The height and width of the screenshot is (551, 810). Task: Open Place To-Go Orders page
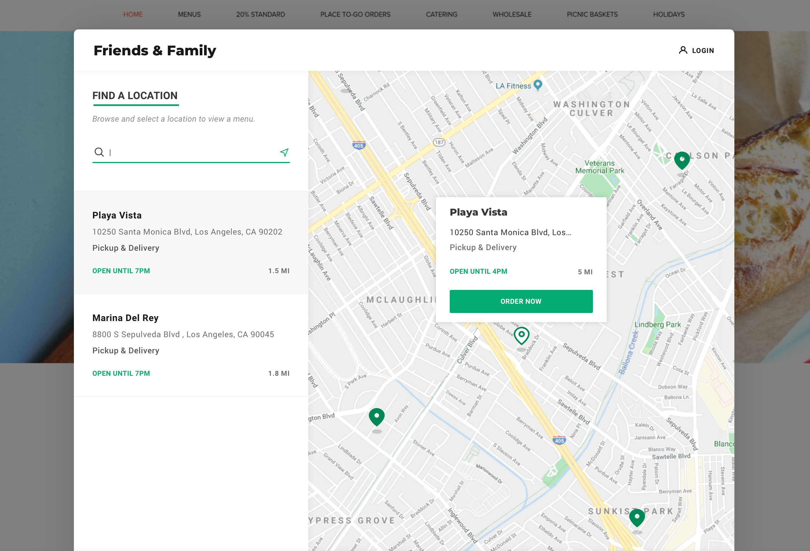point(355,14)
